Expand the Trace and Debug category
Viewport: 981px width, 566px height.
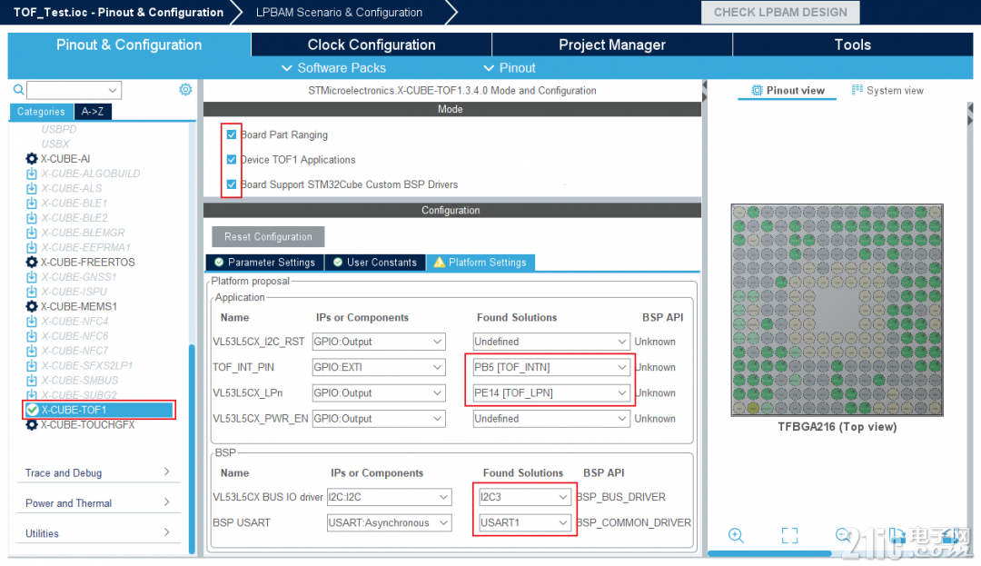click(x=98, y=472)
